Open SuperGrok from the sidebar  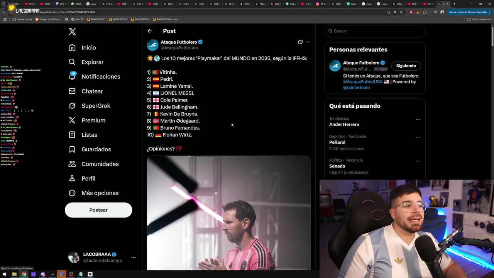[x=89, y=106]
